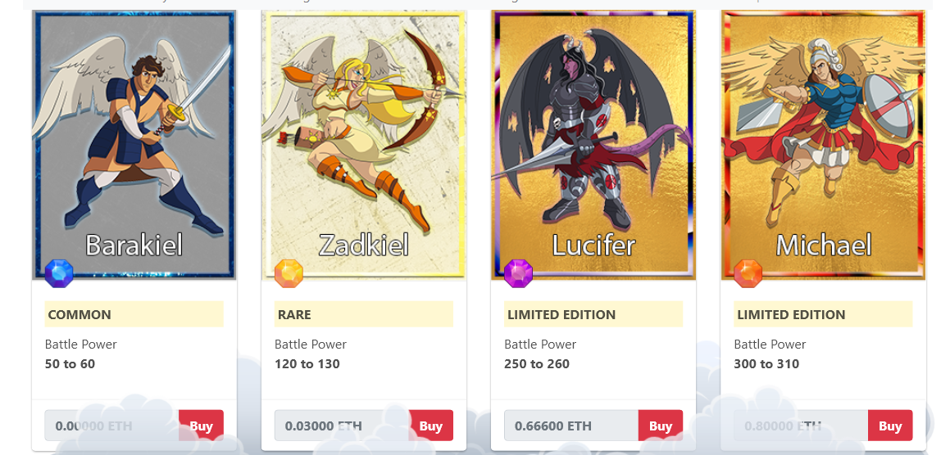This screenshot has width=941, height=455.
Task: Open the Barakiel angel card image
Action: pyautogui.click(x=134, y=145)
